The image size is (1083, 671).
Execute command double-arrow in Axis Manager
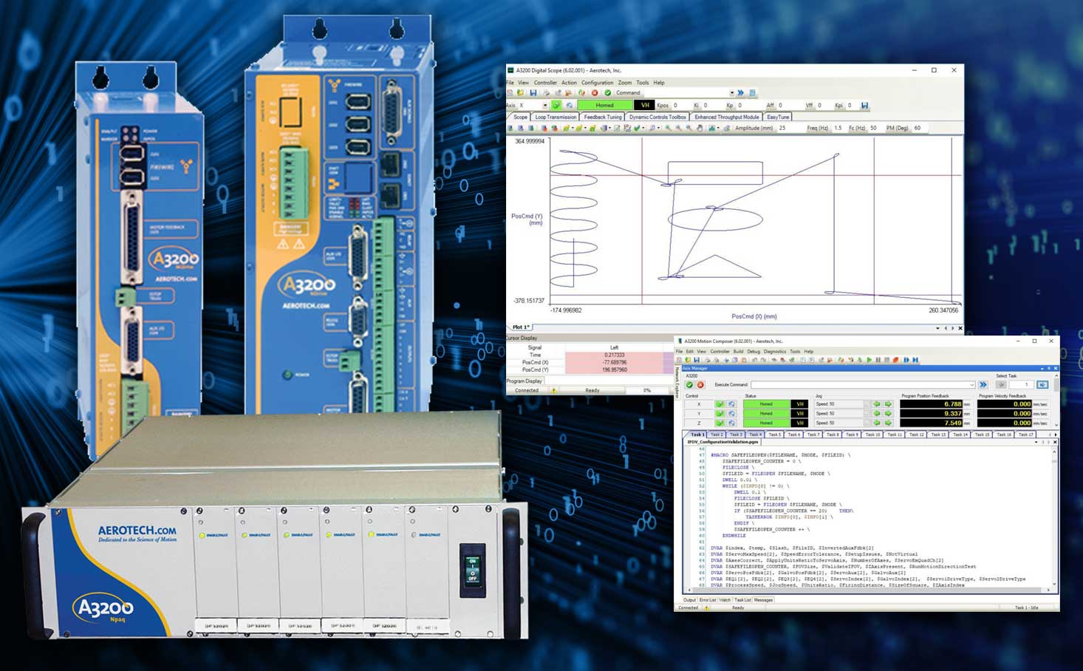(983, 385)
